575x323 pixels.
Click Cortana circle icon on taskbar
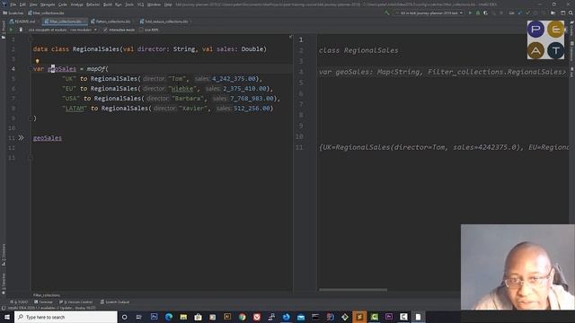pos(124,317)
